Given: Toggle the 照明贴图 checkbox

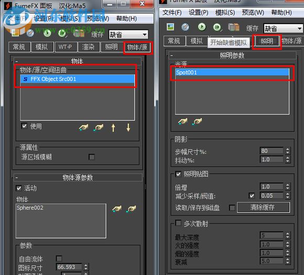Looking at the screenshot, I should point(178,174).
